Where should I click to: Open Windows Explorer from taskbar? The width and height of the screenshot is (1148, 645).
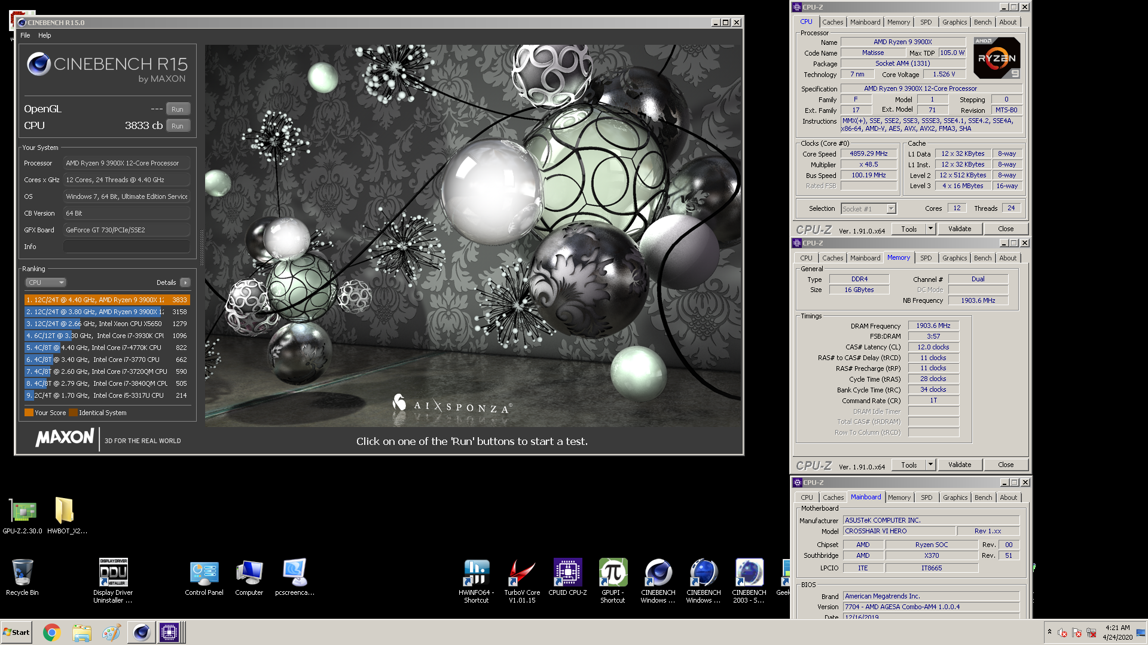point(82,632)
